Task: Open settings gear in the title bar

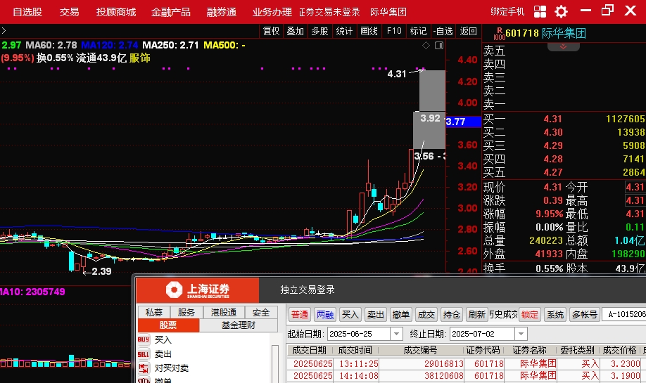Action: tap(561, 11)
